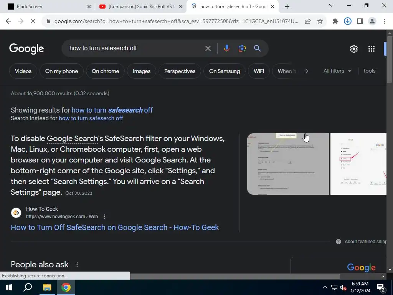Select the WiFi filter chip

259,71
